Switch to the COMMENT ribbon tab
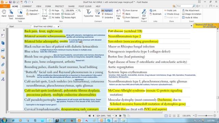 [27, 6]
